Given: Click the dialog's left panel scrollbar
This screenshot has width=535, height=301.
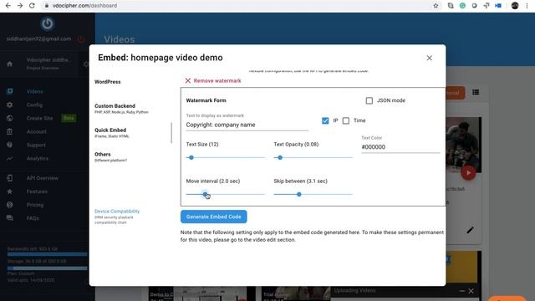Looking at the screenshot, I should (171, 133).
